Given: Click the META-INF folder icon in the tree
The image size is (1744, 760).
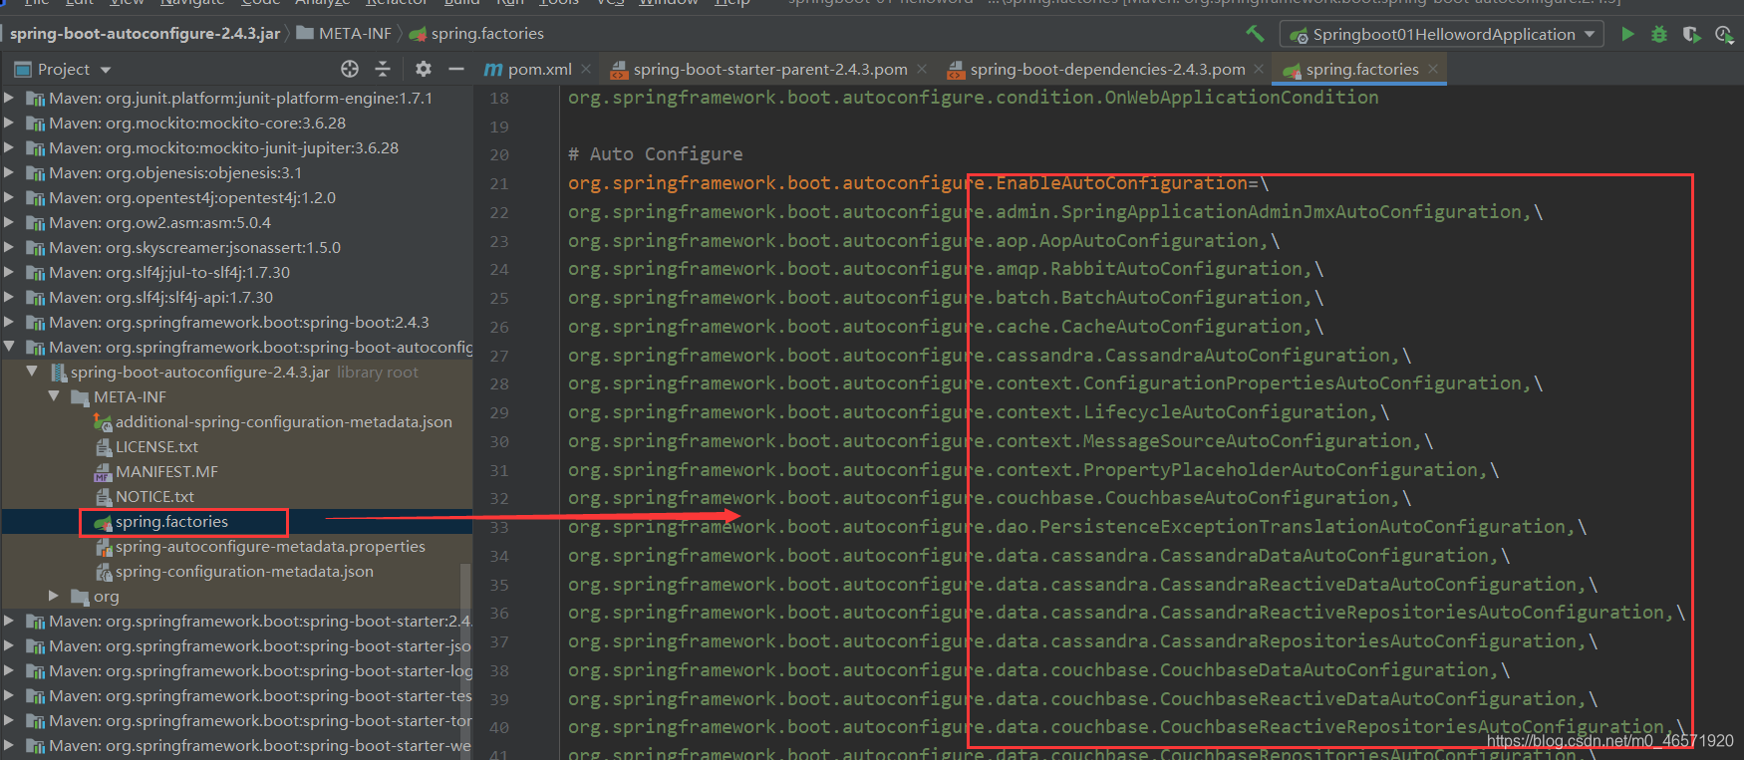Looking at the screenshot, I should tap(81, 397).
